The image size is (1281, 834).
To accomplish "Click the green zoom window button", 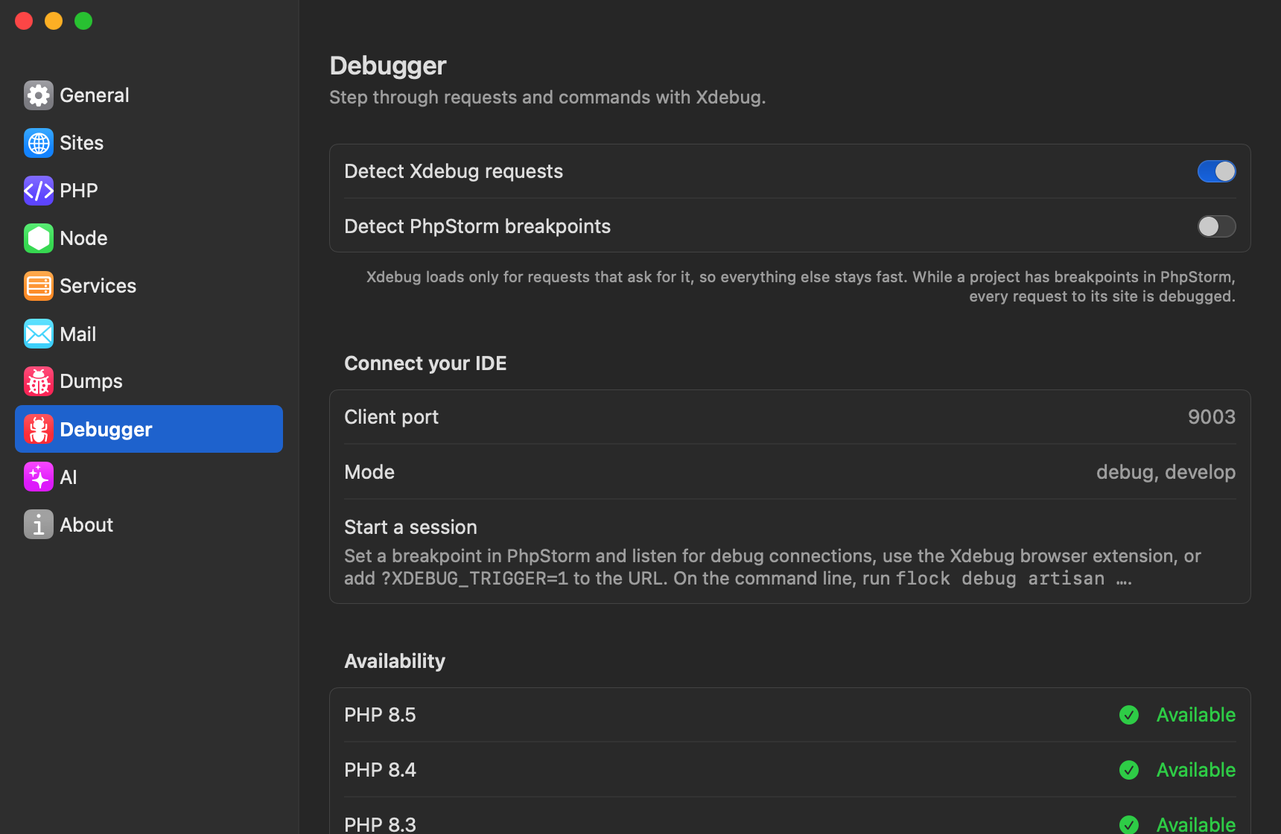I will click(83, 21).
